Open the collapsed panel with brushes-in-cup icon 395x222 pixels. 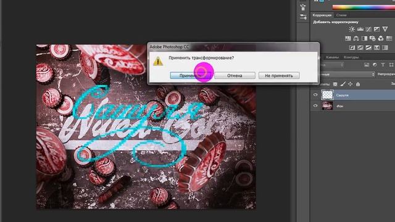coord(303,7)
